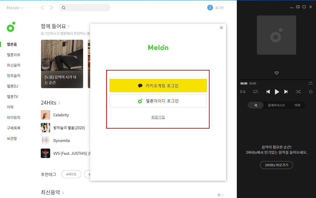This screenshot has height=198, width=316.
Task: Open the EQ equalizer
Action: tap(243, 92)
